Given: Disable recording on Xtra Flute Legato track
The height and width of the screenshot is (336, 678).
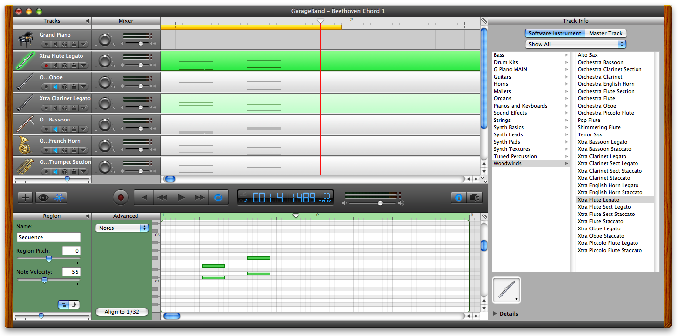Looking at the screenshot, I should pyautogui.click(x=46, y=66).
